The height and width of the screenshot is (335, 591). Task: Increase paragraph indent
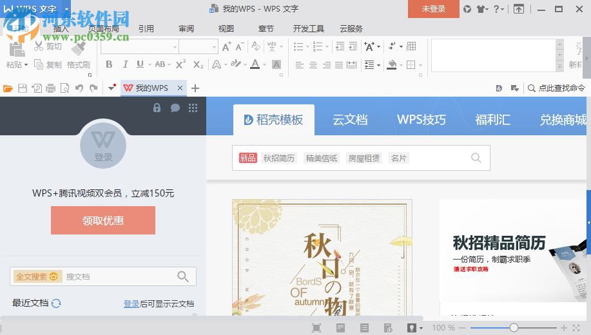click(353, 46)
